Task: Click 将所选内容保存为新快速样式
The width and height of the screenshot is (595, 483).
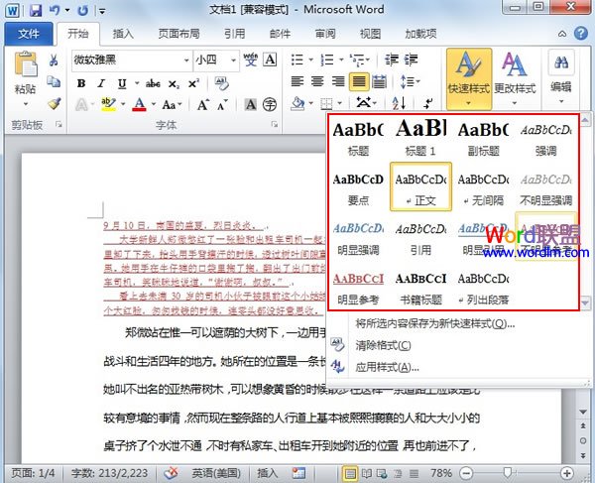Action: point(434,323)
